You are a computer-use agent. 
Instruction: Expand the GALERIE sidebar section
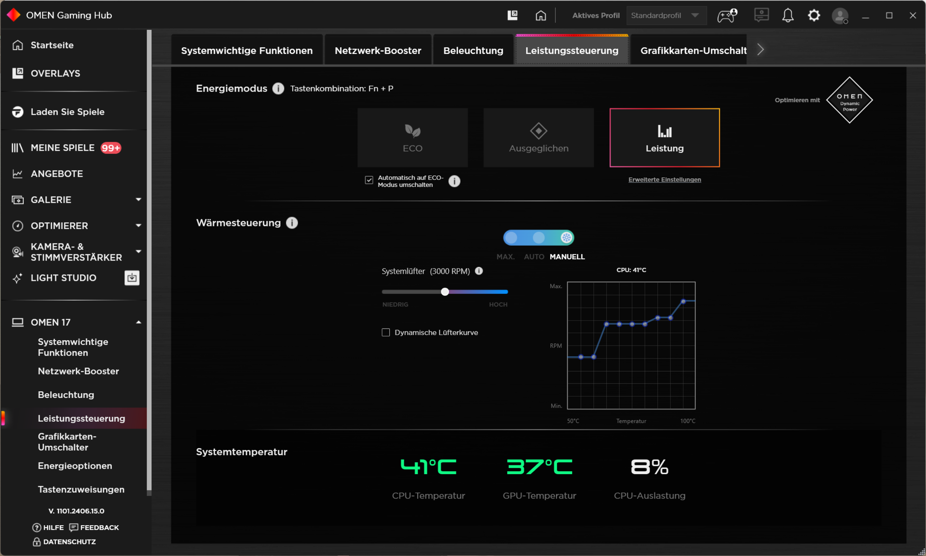point(138,199)
